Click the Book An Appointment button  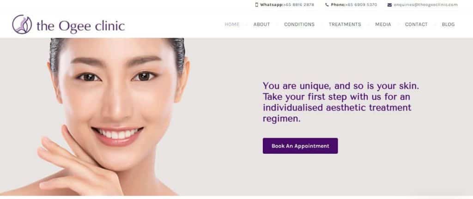300,146
